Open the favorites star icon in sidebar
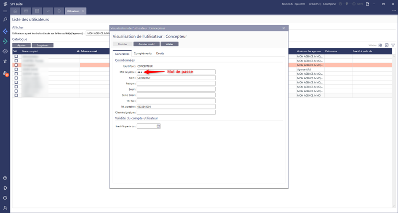This screenshot has height=213, width=398. (5, 61)
